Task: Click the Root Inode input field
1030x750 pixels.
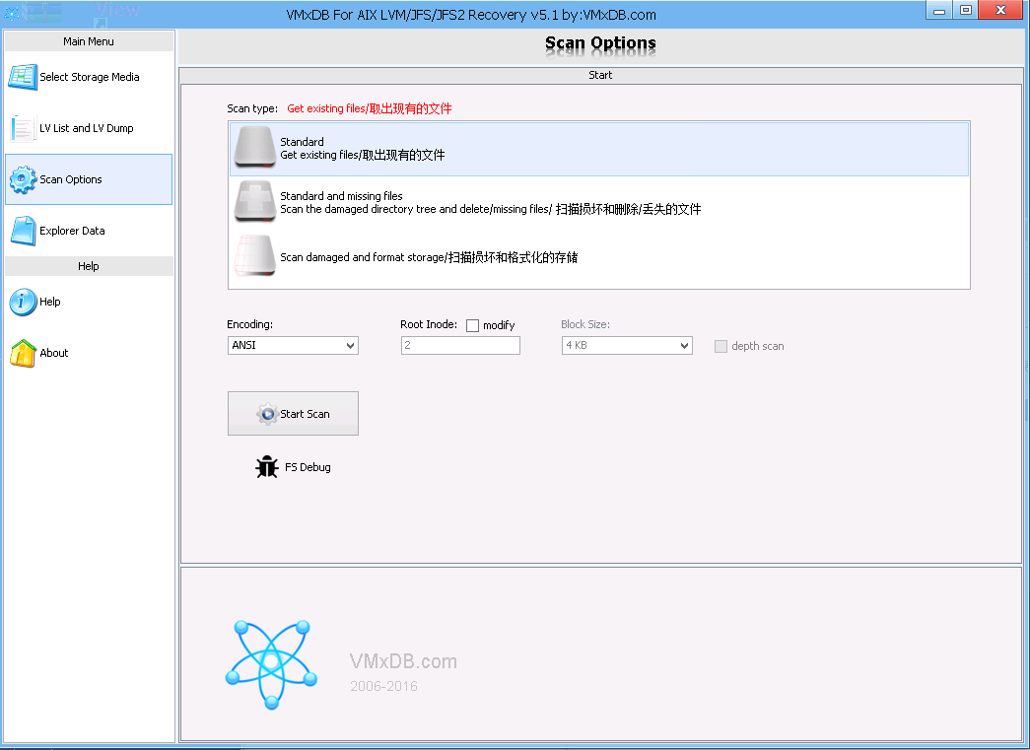Action: 460,346
